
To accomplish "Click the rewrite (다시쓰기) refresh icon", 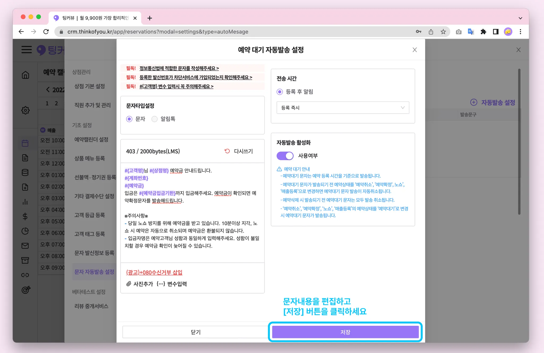I will coord(227,151).
